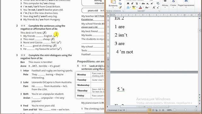Click horizontal scrollbar right arrow in Word
Viewport: 202px width, 114px height.
(x=196, y=107)
